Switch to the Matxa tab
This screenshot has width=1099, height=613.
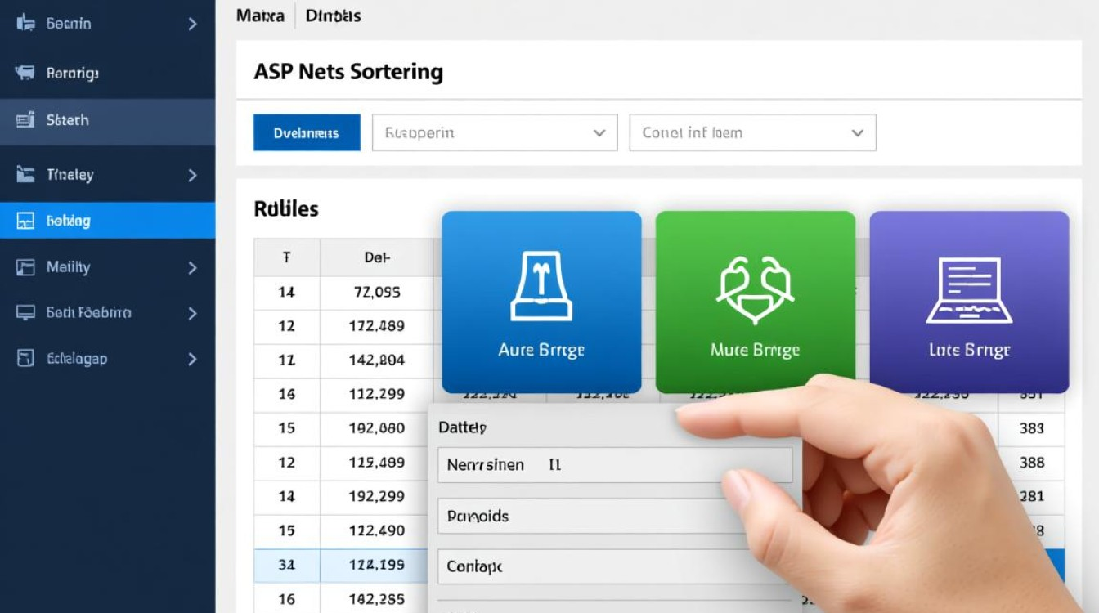[x=260, y=16]
